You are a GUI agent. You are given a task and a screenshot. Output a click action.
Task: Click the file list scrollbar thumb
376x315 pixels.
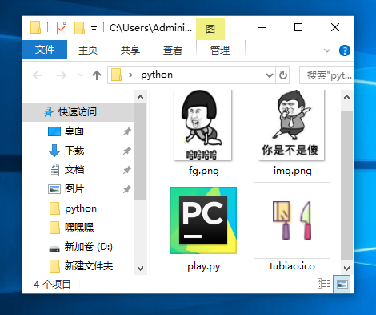click(x=346, y=185)
